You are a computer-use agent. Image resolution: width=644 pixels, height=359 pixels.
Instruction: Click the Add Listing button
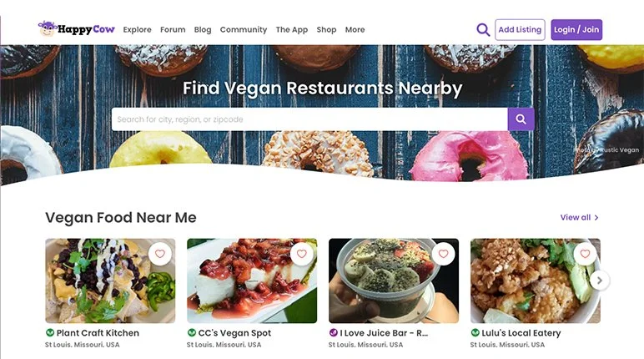(x=520, y=29)
